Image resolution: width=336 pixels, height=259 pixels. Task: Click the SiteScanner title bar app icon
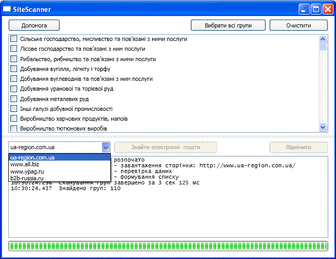(7, 9)
